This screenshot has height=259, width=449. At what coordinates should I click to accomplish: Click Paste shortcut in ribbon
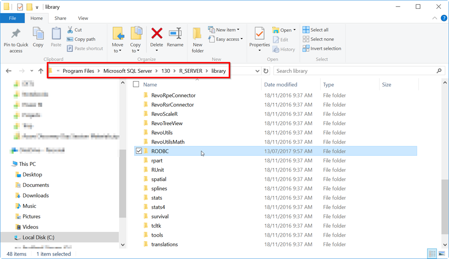pos(85,48)
